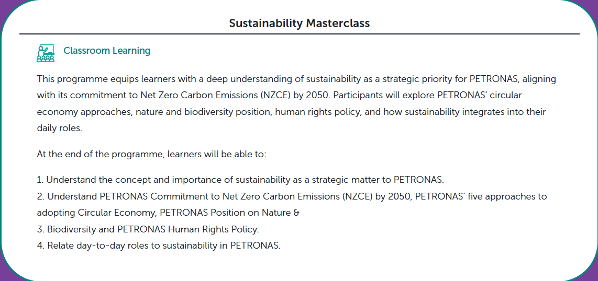Click the horizontal line under the title
Screen dimensions: 598x281
[x=300, y=34]
